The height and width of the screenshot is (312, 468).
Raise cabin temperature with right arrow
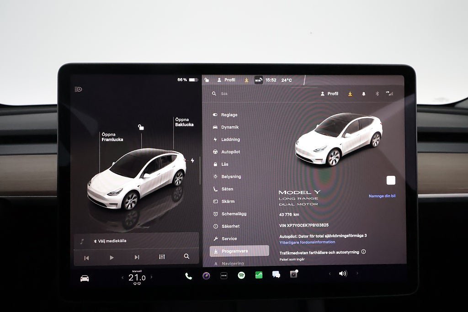coord(151,277)
